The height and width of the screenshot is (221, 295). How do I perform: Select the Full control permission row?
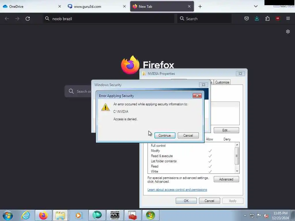point(191,145)
